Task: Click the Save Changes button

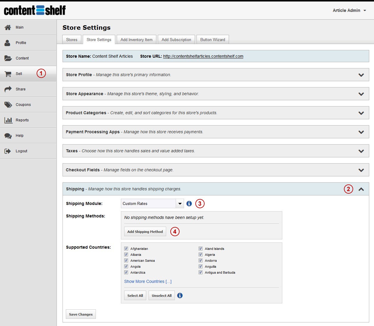Action: [x=81, y=314]
